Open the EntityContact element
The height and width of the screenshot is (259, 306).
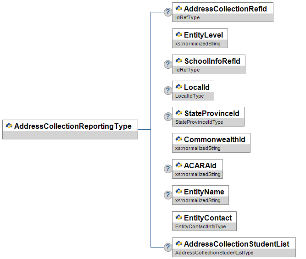pos(207,218)
